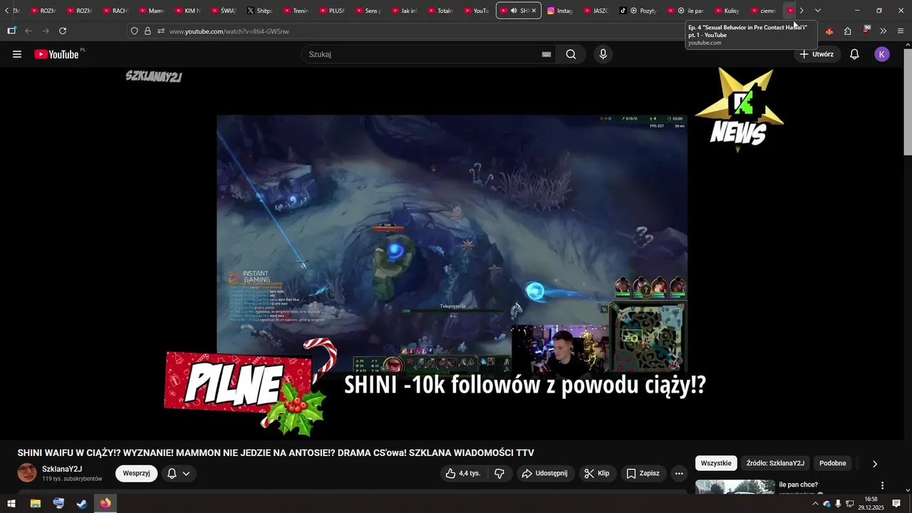Click the Utwórz create button
Image resolution: width=912 pixels, height=513 pixels.
coord(817,54)
